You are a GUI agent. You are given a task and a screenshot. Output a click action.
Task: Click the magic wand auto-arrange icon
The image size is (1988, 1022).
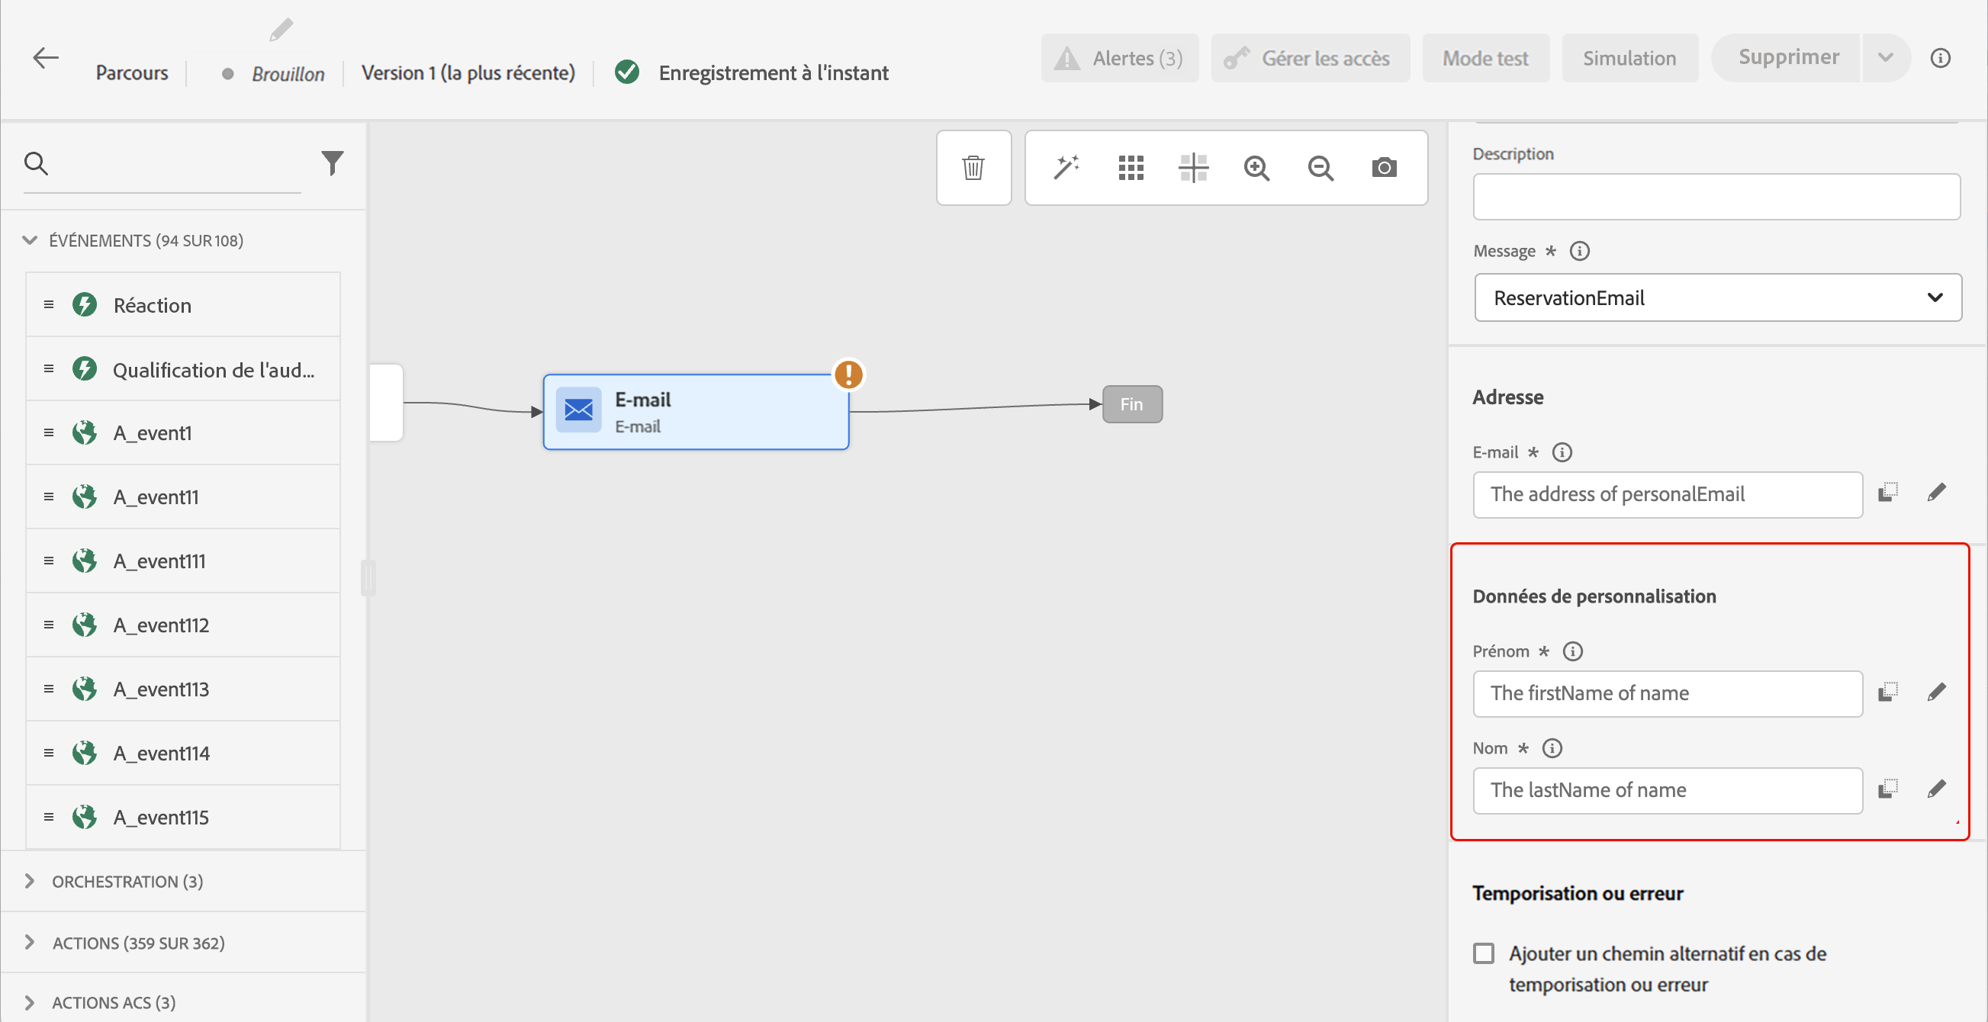tap(1066, 167)
